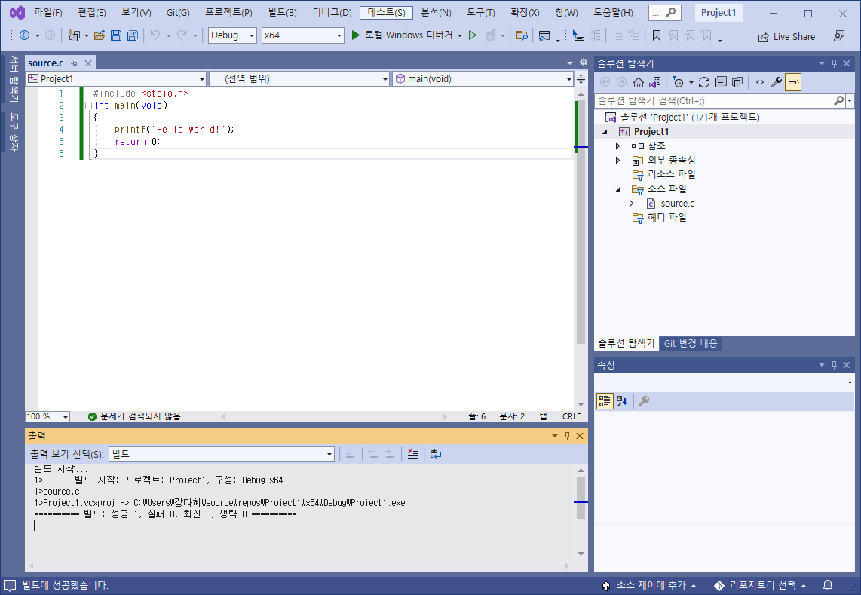Toggle auto-hide pin on Solution Explorer panel

point(834,64)
